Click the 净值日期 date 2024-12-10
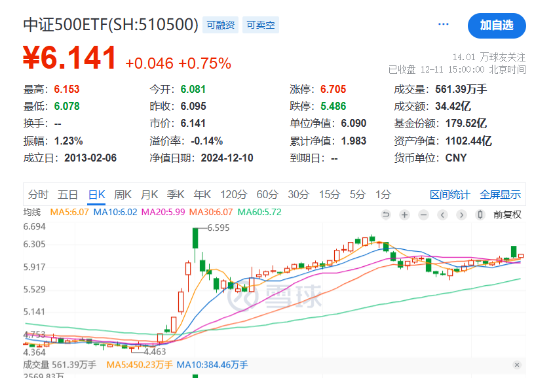Viewport: 534px width, 378px height. click(227, 158)
